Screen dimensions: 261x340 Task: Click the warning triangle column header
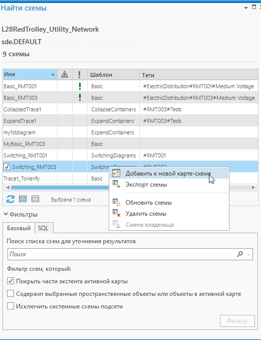(65, 75)
